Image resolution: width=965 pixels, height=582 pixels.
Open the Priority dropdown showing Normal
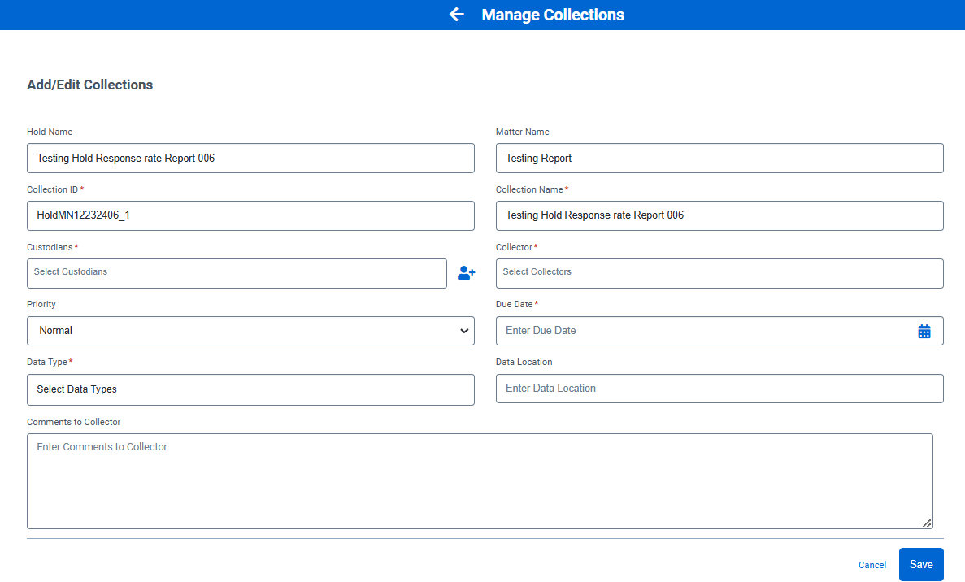pyautogui.click(x=250, y=331)
